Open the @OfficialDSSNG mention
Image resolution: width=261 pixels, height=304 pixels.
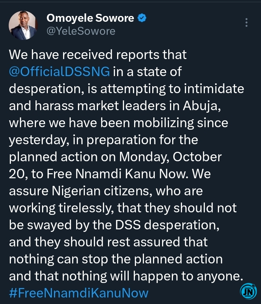coord(59,72)
